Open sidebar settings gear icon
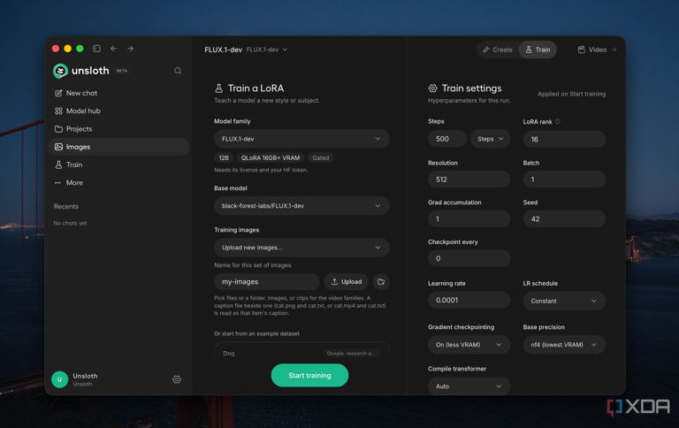 coord(177,379)
